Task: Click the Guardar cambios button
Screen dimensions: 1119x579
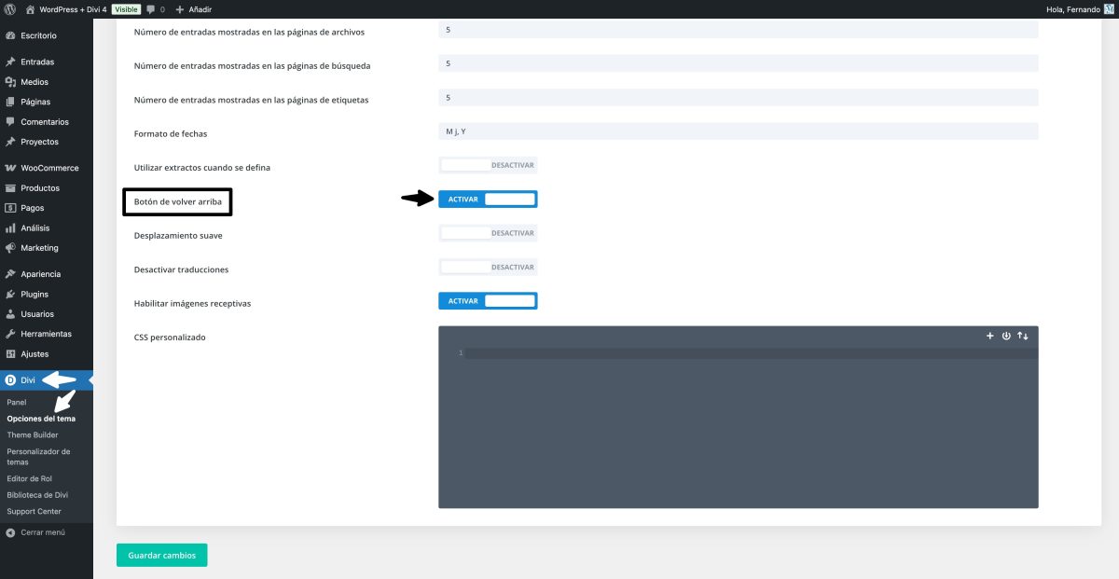Action: (x=161, y=555)
